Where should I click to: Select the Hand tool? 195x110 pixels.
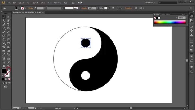(x=4, y=66)
